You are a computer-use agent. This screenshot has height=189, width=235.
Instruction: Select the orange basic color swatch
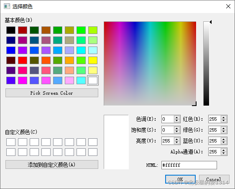tap(69, 60)
